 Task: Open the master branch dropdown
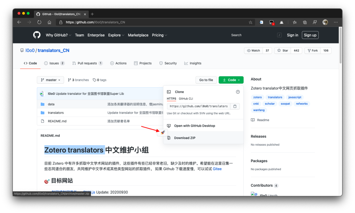pos(51,80)
